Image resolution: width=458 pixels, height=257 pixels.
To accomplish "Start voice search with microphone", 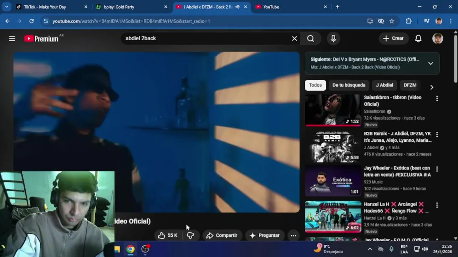I will [x=333, y=39].
